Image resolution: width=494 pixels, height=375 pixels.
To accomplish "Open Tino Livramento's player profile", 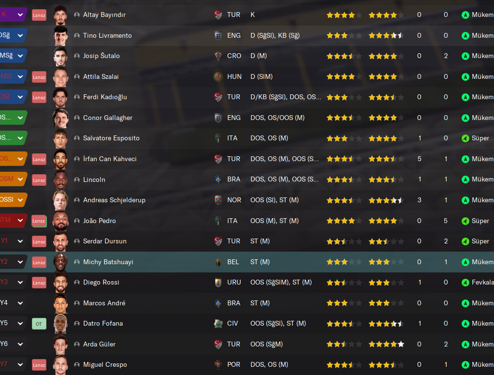I will (x=107, y=36).
